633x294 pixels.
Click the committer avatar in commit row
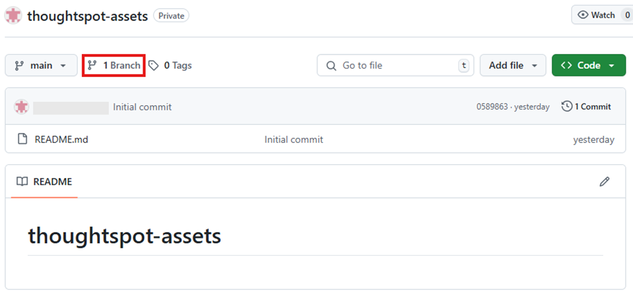pos(21,107)
